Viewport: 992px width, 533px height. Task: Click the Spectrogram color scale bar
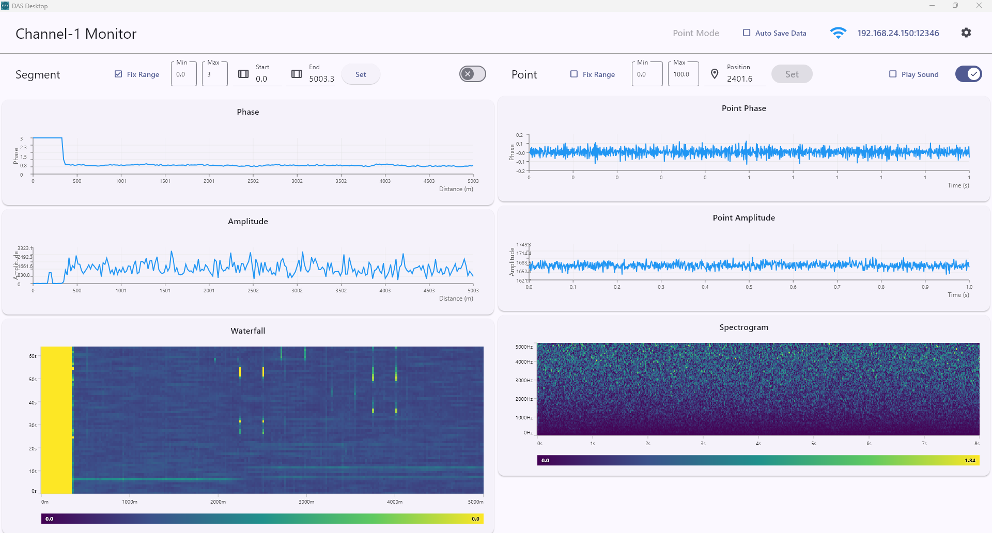point(758,460)
